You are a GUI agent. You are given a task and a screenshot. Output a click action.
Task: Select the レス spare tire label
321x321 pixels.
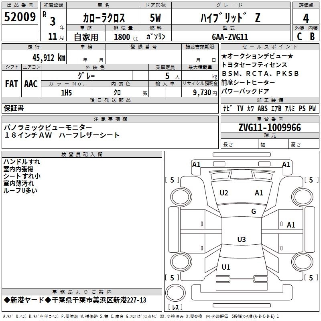tap(175, 307)
